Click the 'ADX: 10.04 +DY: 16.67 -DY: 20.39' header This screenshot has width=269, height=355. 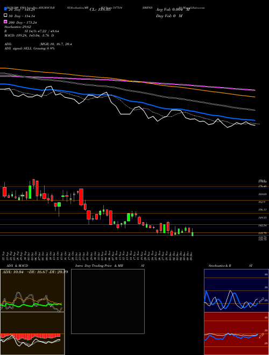(x=34, y=272)
